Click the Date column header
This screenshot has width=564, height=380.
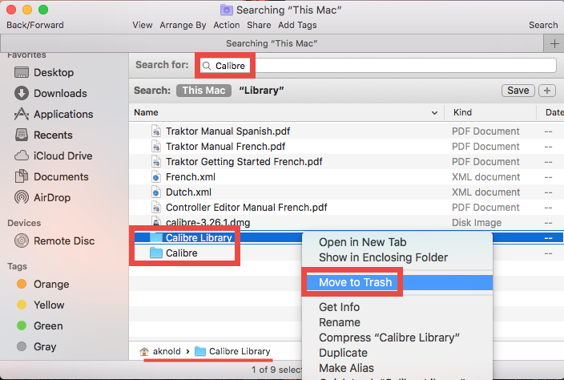[x=554, y=112]
